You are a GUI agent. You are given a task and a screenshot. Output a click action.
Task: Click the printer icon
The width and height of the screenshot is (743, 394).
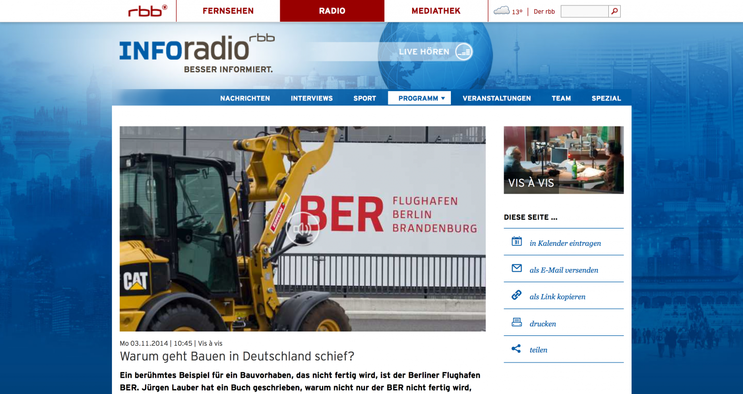tap(517, 323)
